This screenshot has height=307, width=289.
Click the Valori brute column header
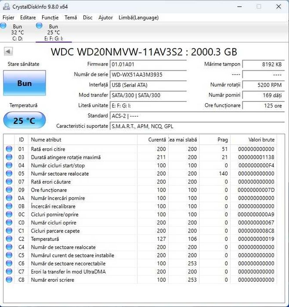253,140
